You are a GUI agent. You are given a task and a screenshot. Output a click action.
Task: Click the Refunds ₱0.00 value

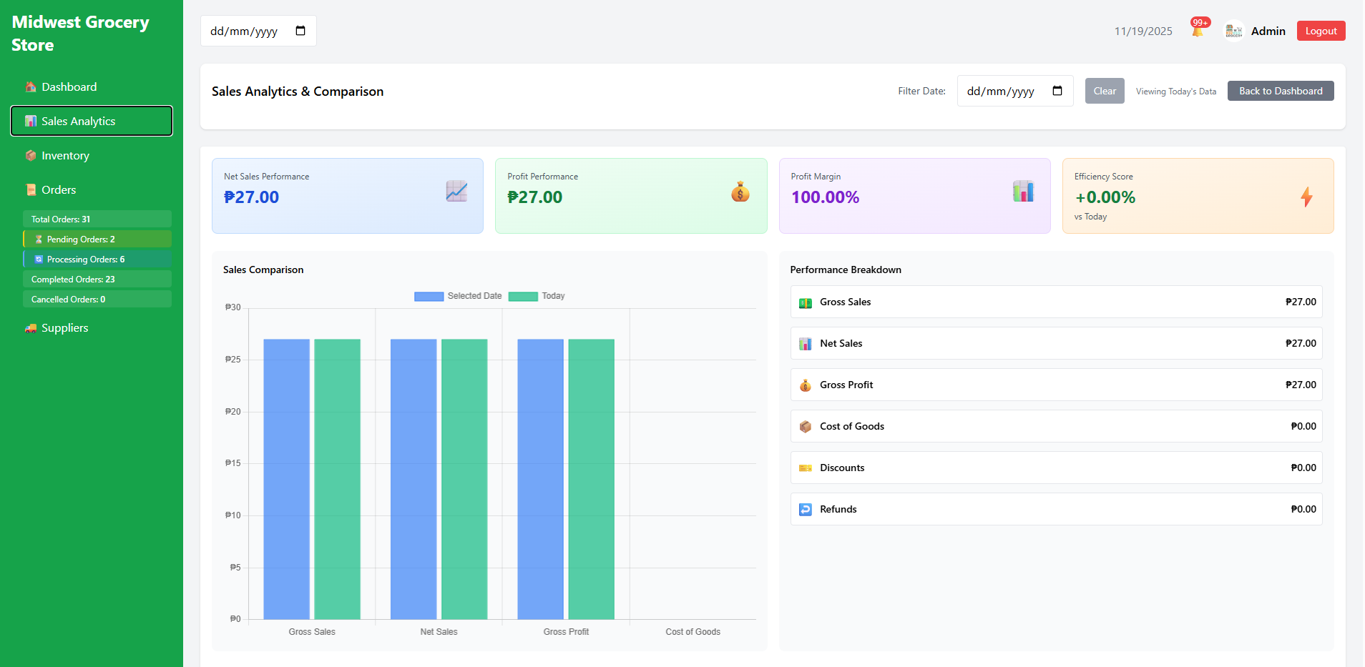coord(1303,509)
